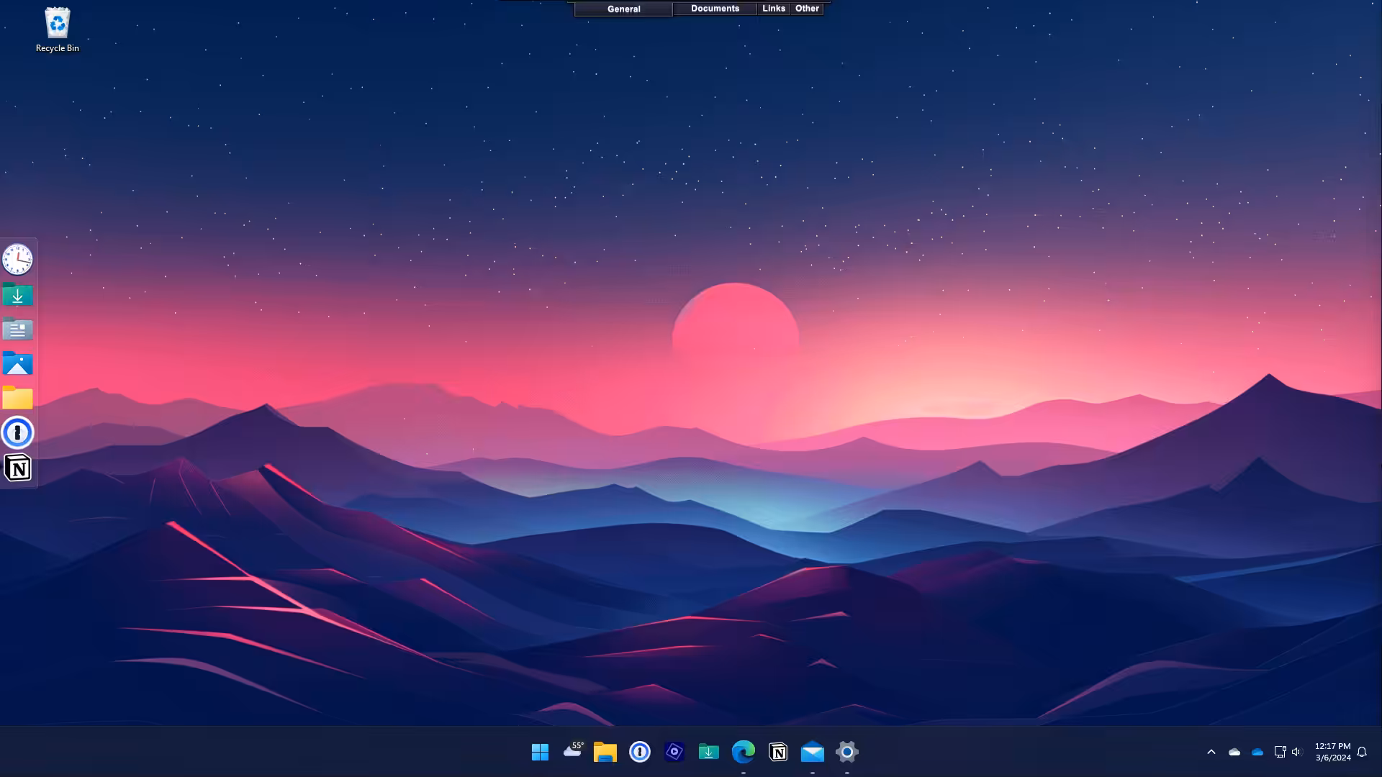Open the Recycle Bin desktop icon
Screen dimensions: 1382x777
57,30
